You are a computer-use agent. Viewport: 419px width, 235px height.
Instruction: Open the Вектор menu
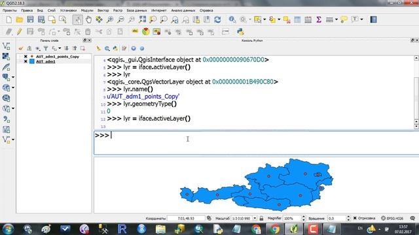tap(103, 10)
